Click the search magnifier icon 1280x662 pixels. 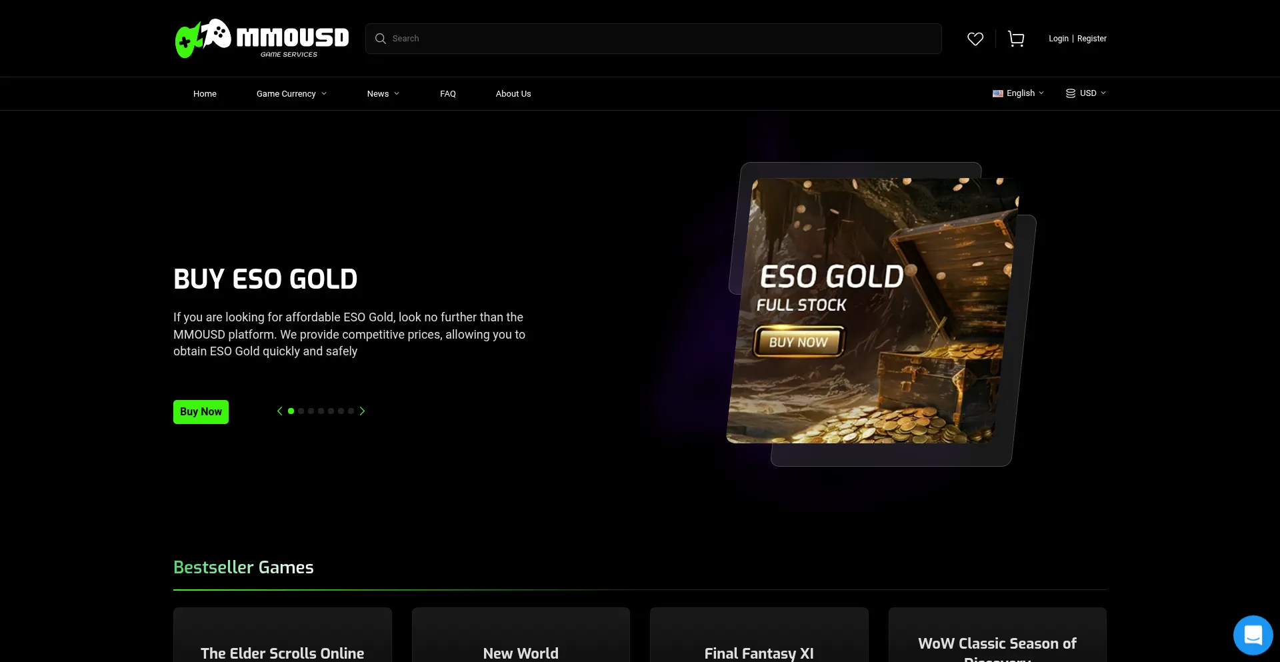click(x=381, y=39)
